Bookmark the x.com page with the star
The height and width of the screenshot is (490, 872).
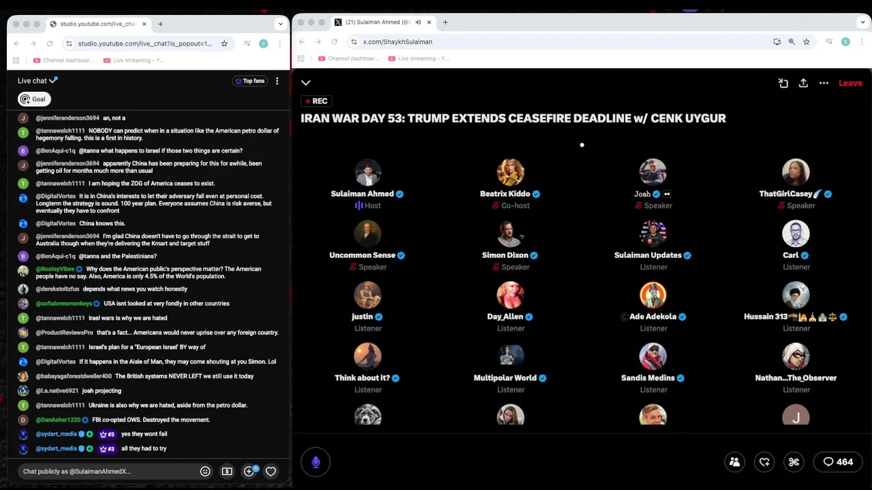pos(807,42)
